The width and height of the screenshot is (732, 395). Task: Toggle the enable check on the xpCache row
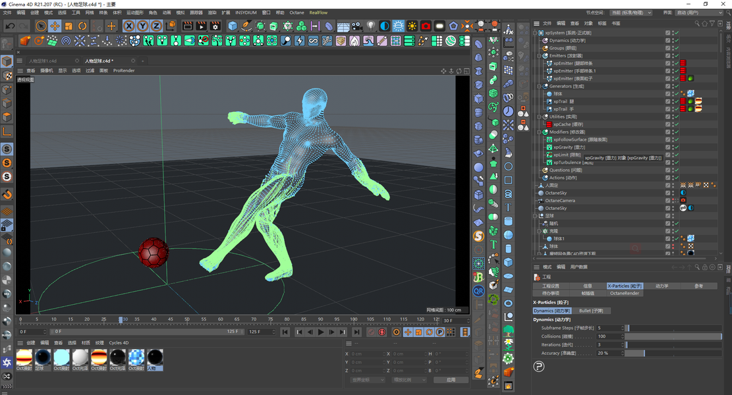[x=677, y=124]
